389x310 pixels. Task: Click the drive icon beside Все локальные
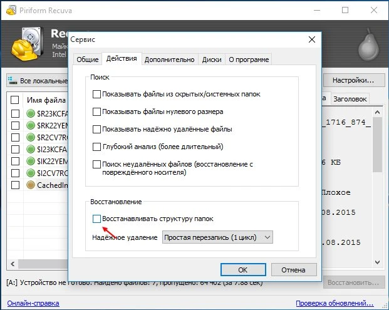(x=13, y=81)
